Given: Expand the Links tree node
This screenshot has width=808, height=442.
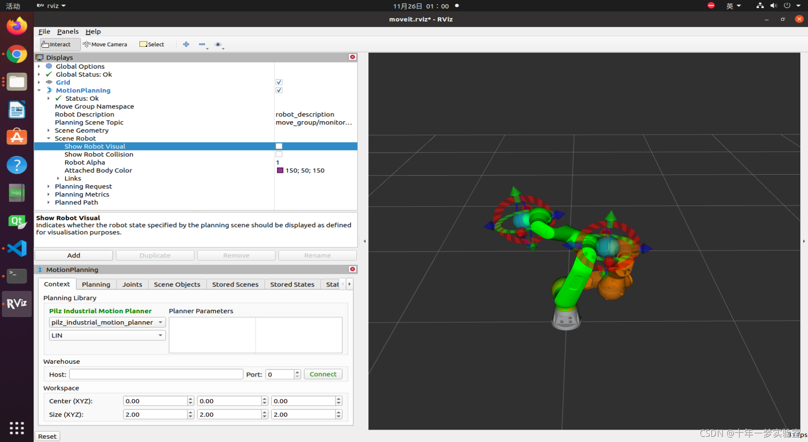Looking at the screenshot, I should pyautogui.click(x=58, y=179).
